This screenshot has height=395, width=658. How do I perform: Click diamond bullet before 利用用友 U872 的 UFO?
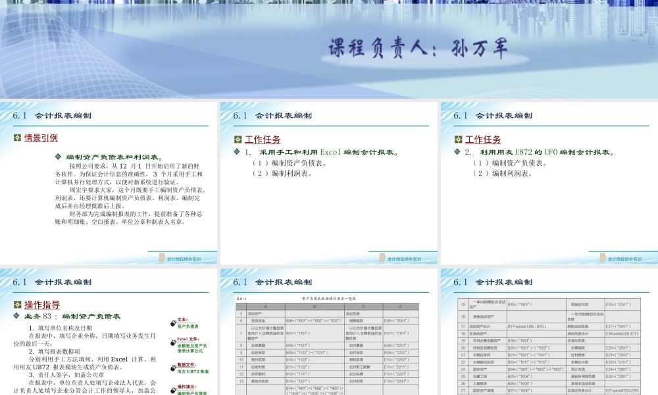click(x=457, y=151)
